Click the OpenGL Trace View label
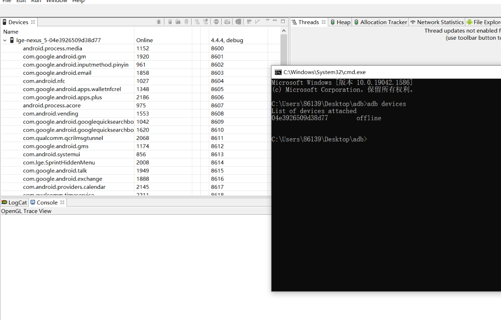Viewport: 501px width, 320px height. [x=26, y=211]
